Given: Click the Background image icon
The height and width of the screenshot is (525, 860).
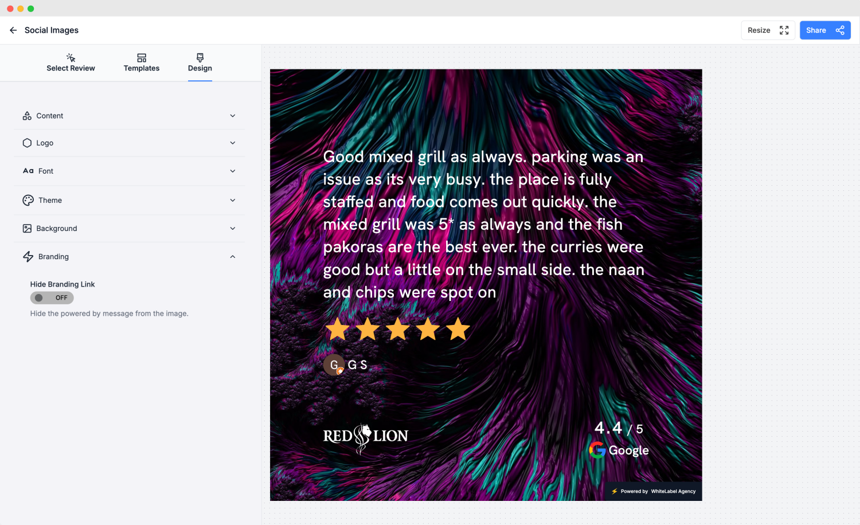Looking at the screenshot, I should [27, 229].
